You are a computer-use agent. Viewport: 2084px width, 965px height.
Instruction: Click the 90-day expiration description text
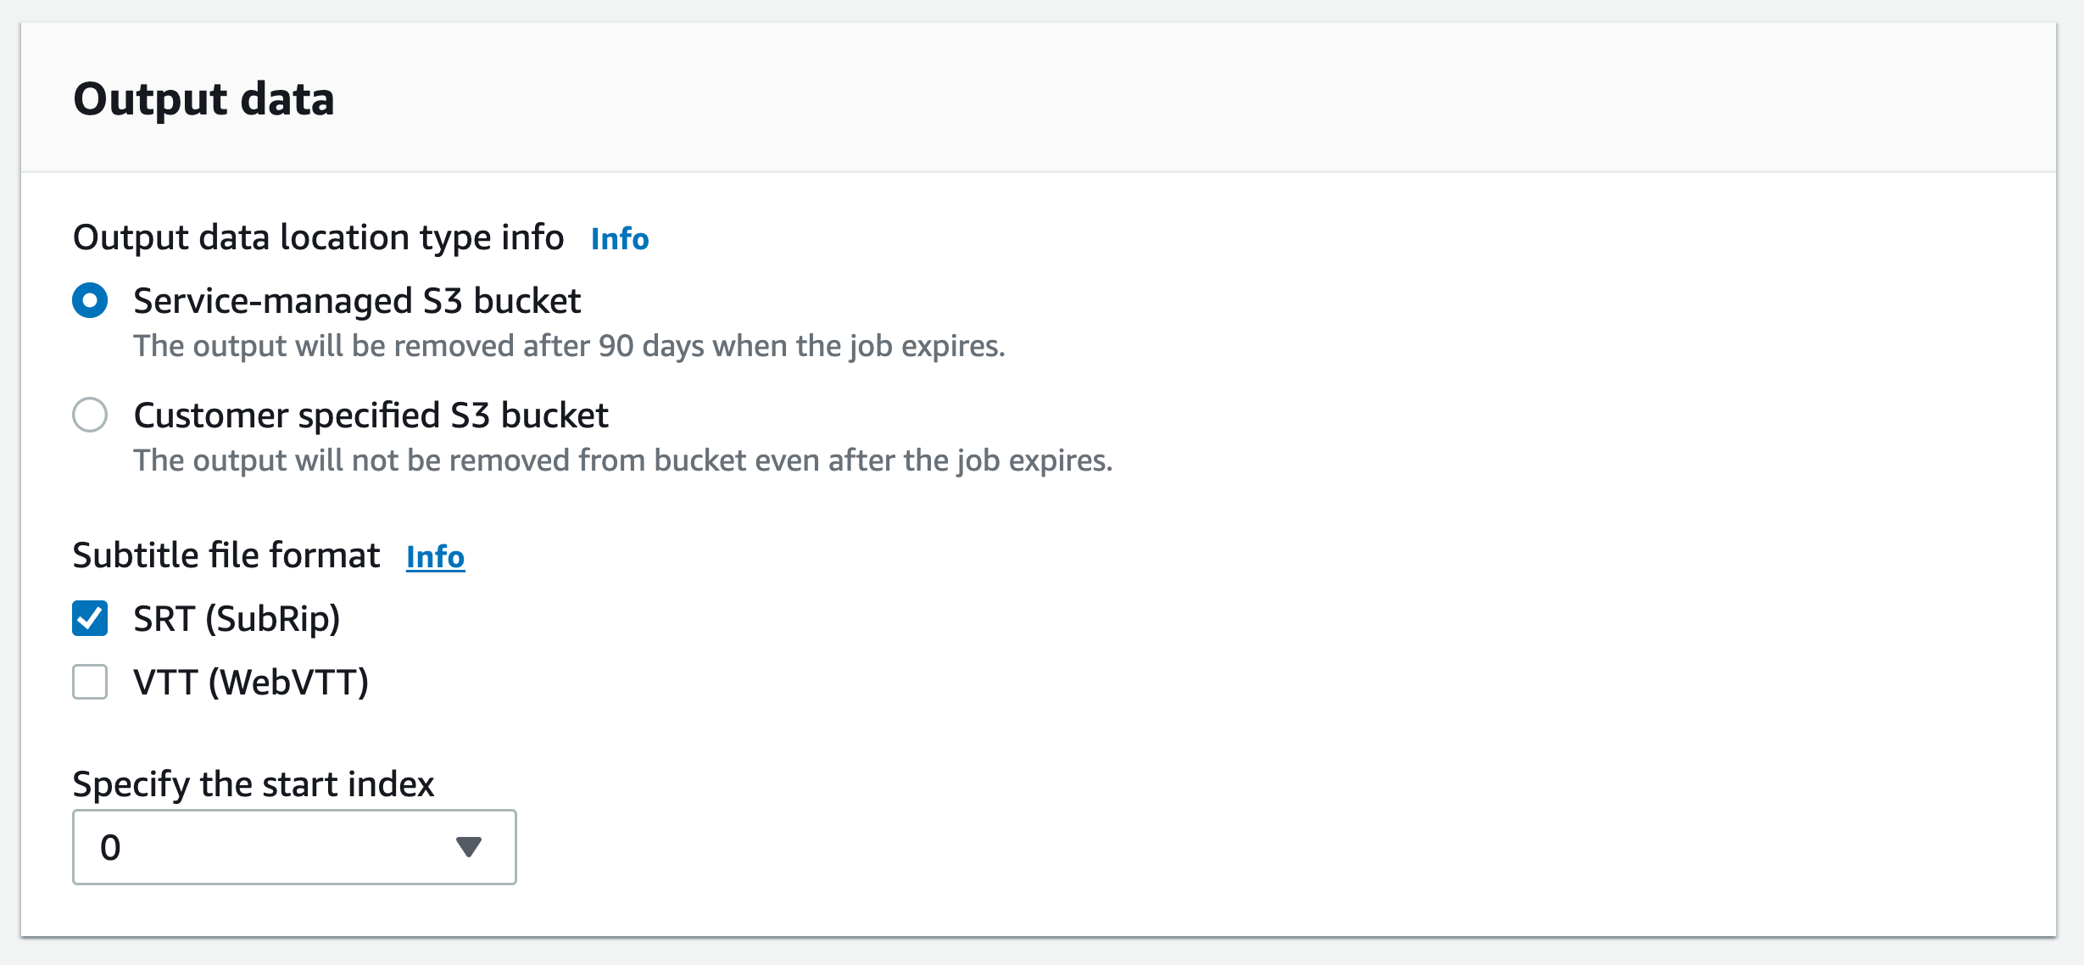pyautogui.click(x=568, y=345)
